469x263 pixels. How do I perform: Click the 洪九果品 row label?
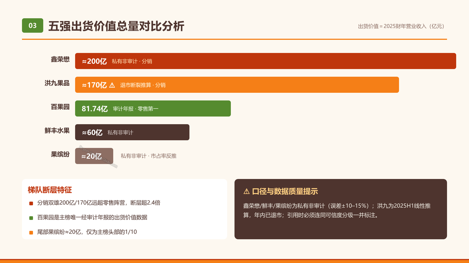pos(57,83)
